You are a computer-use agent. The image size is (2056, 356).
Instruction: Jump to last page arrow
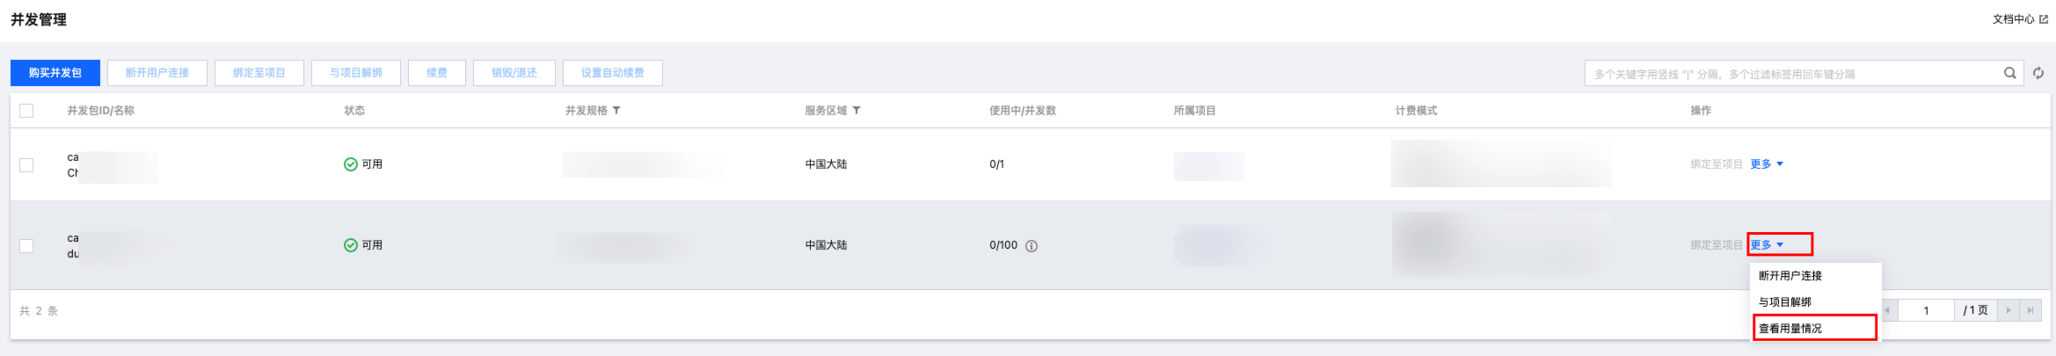pos(2030,310)
